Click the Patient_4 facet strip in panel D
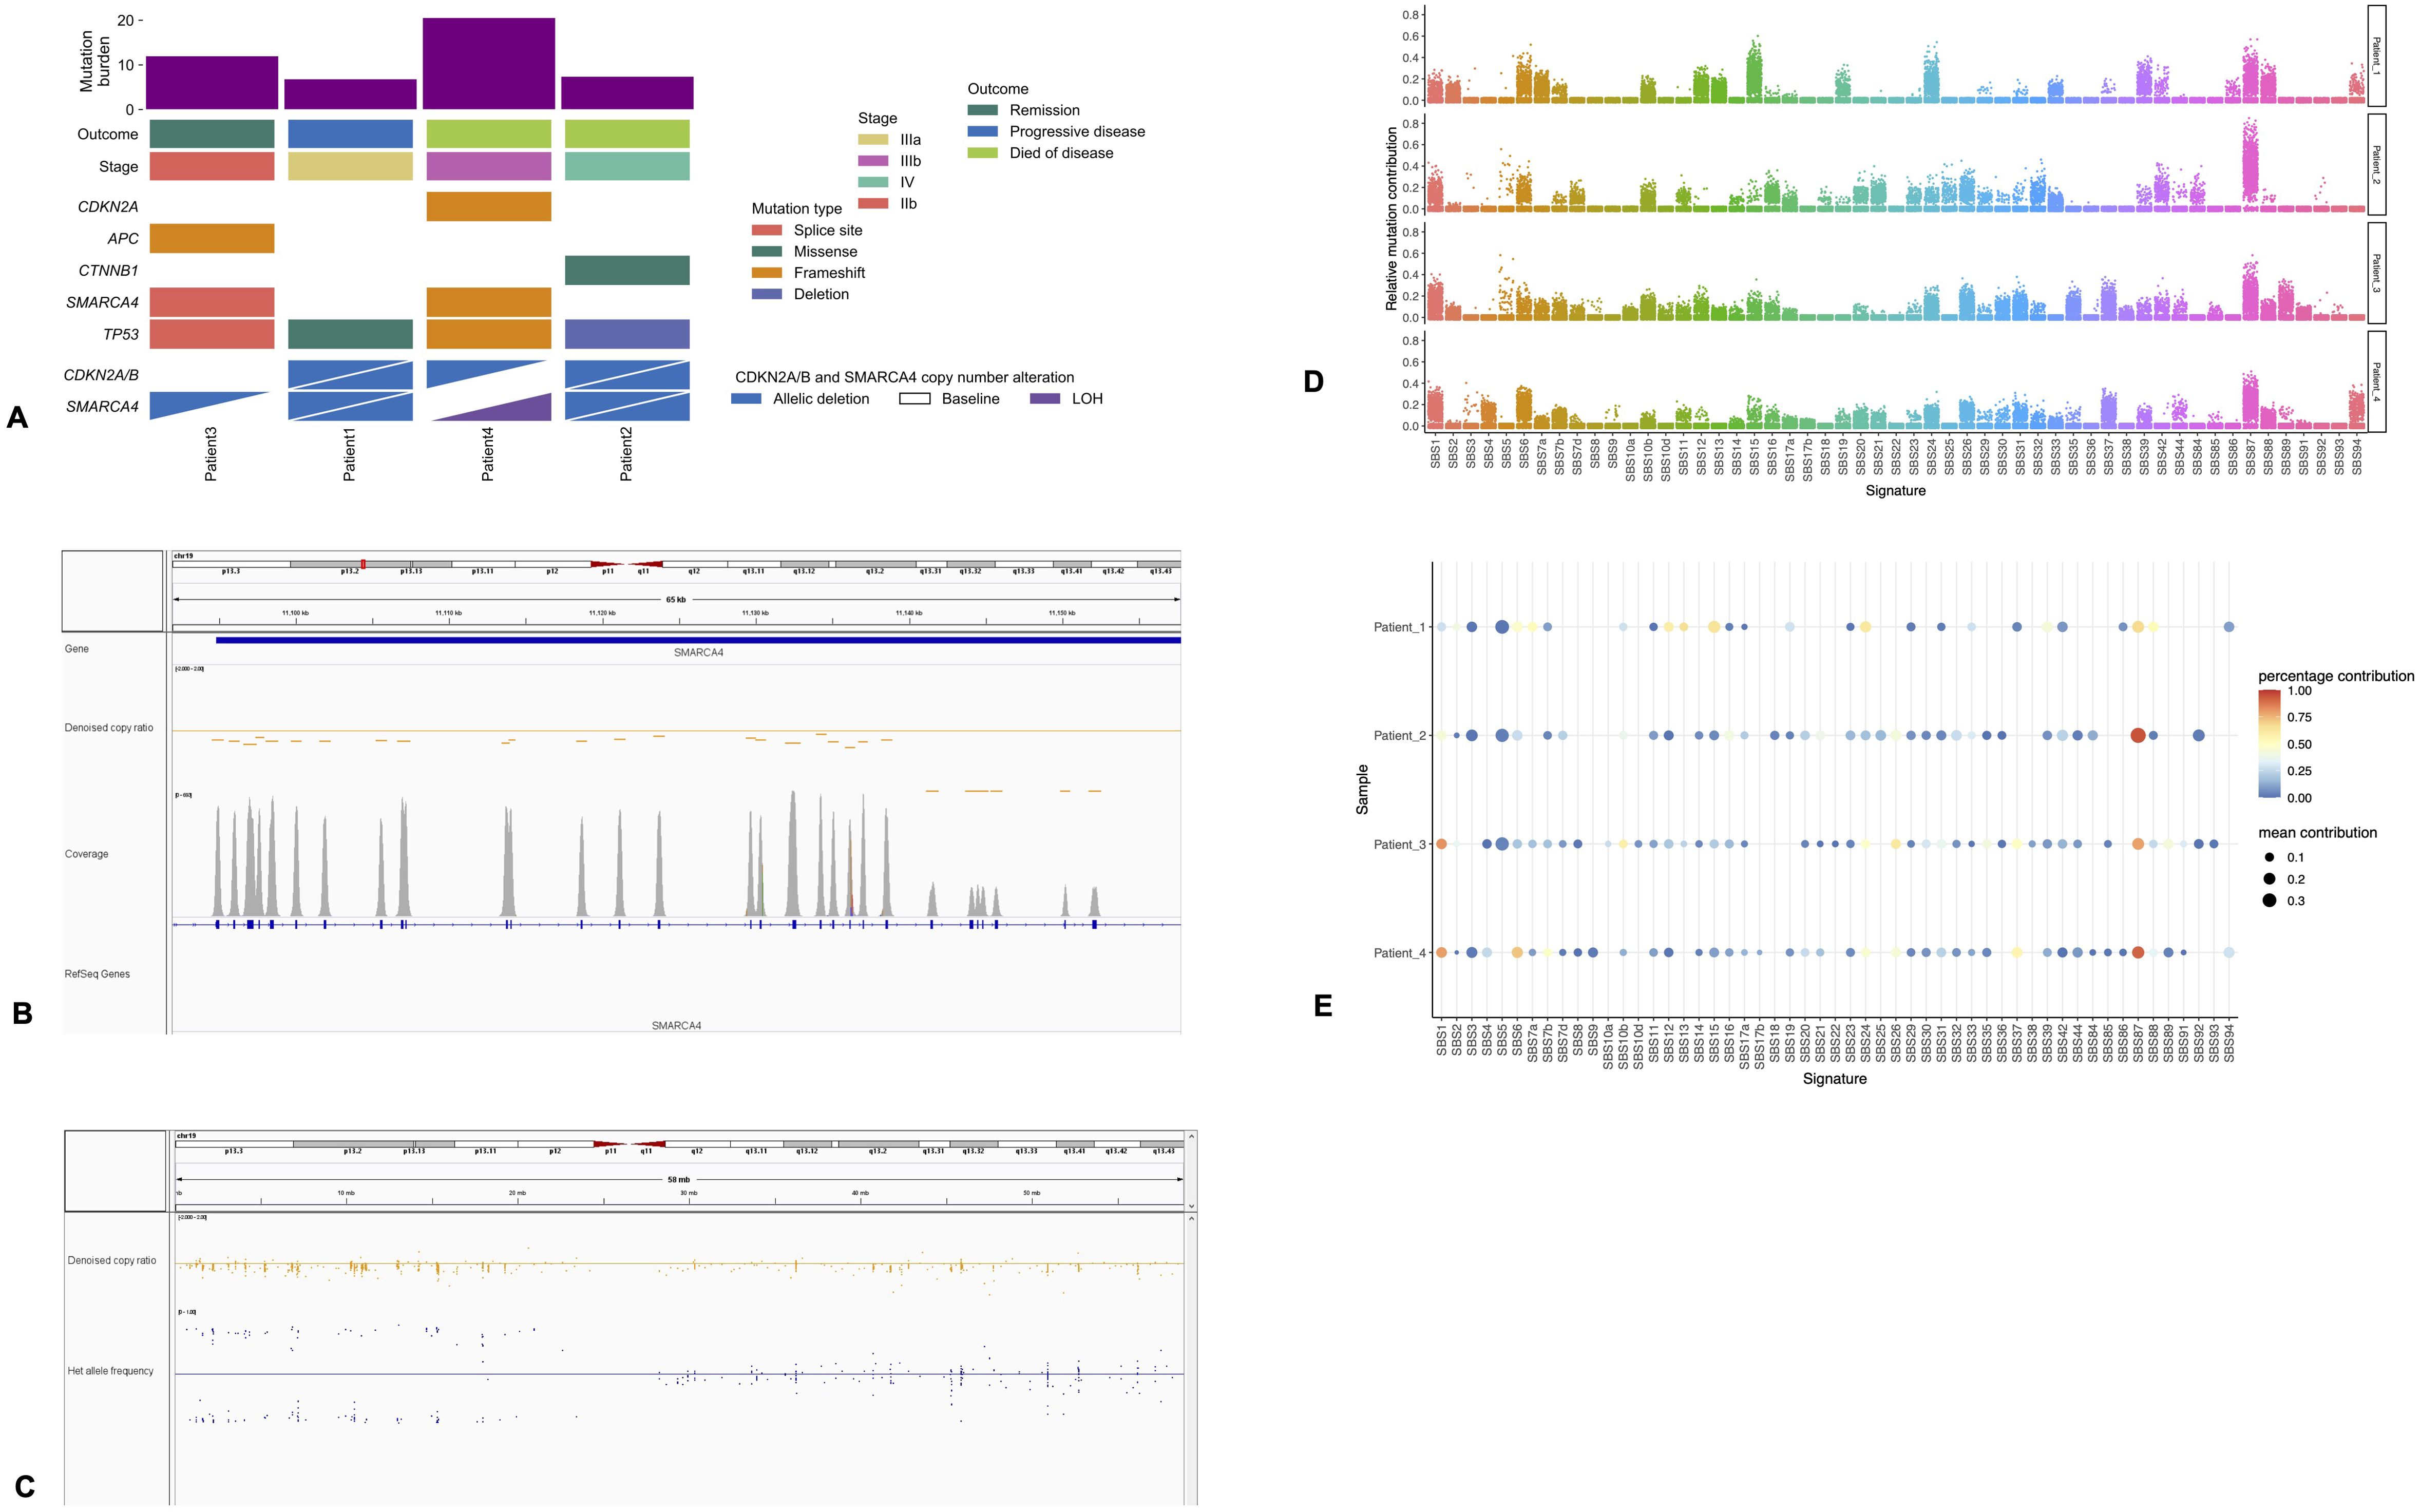 pos(2376,382)
